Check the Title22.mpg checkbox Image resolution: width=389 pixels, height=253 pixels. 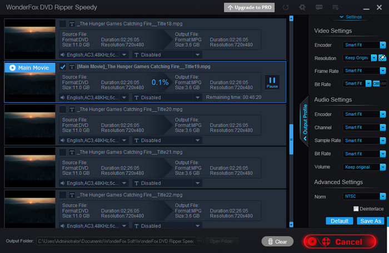[x=62, y=195]
